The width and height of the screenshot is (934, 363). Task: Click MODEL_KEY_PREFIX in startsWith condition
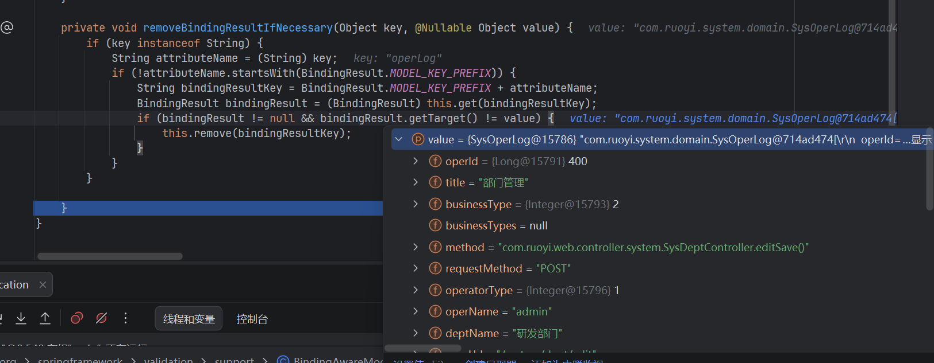441,73
